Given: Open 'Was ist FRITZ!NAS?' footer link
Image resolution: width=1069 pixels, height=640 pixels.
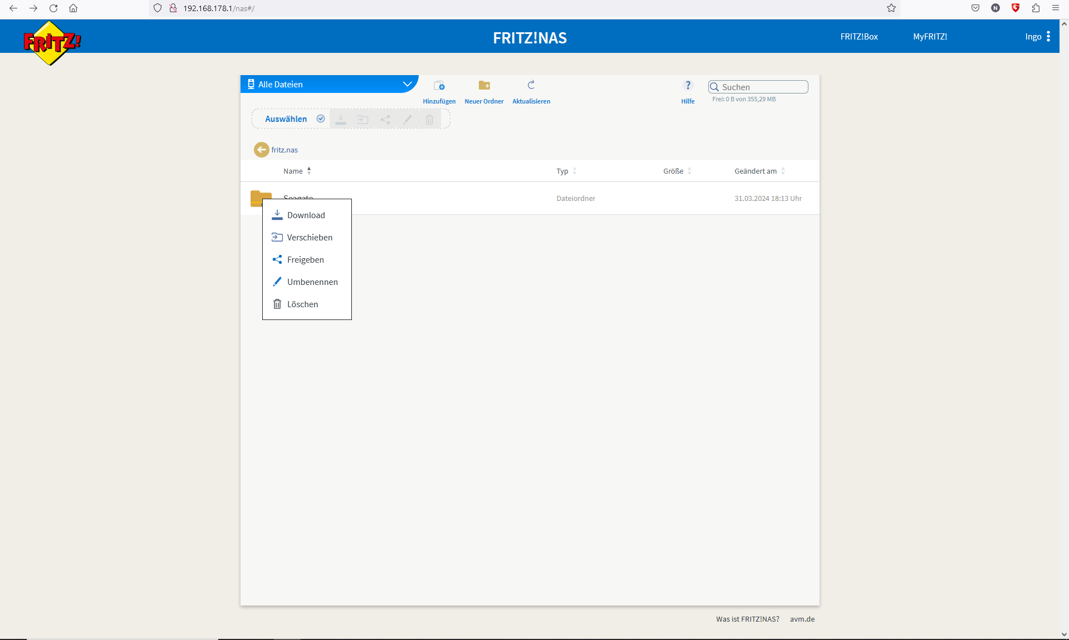Looking at the screenshot, I should click(x=747, y=619).
